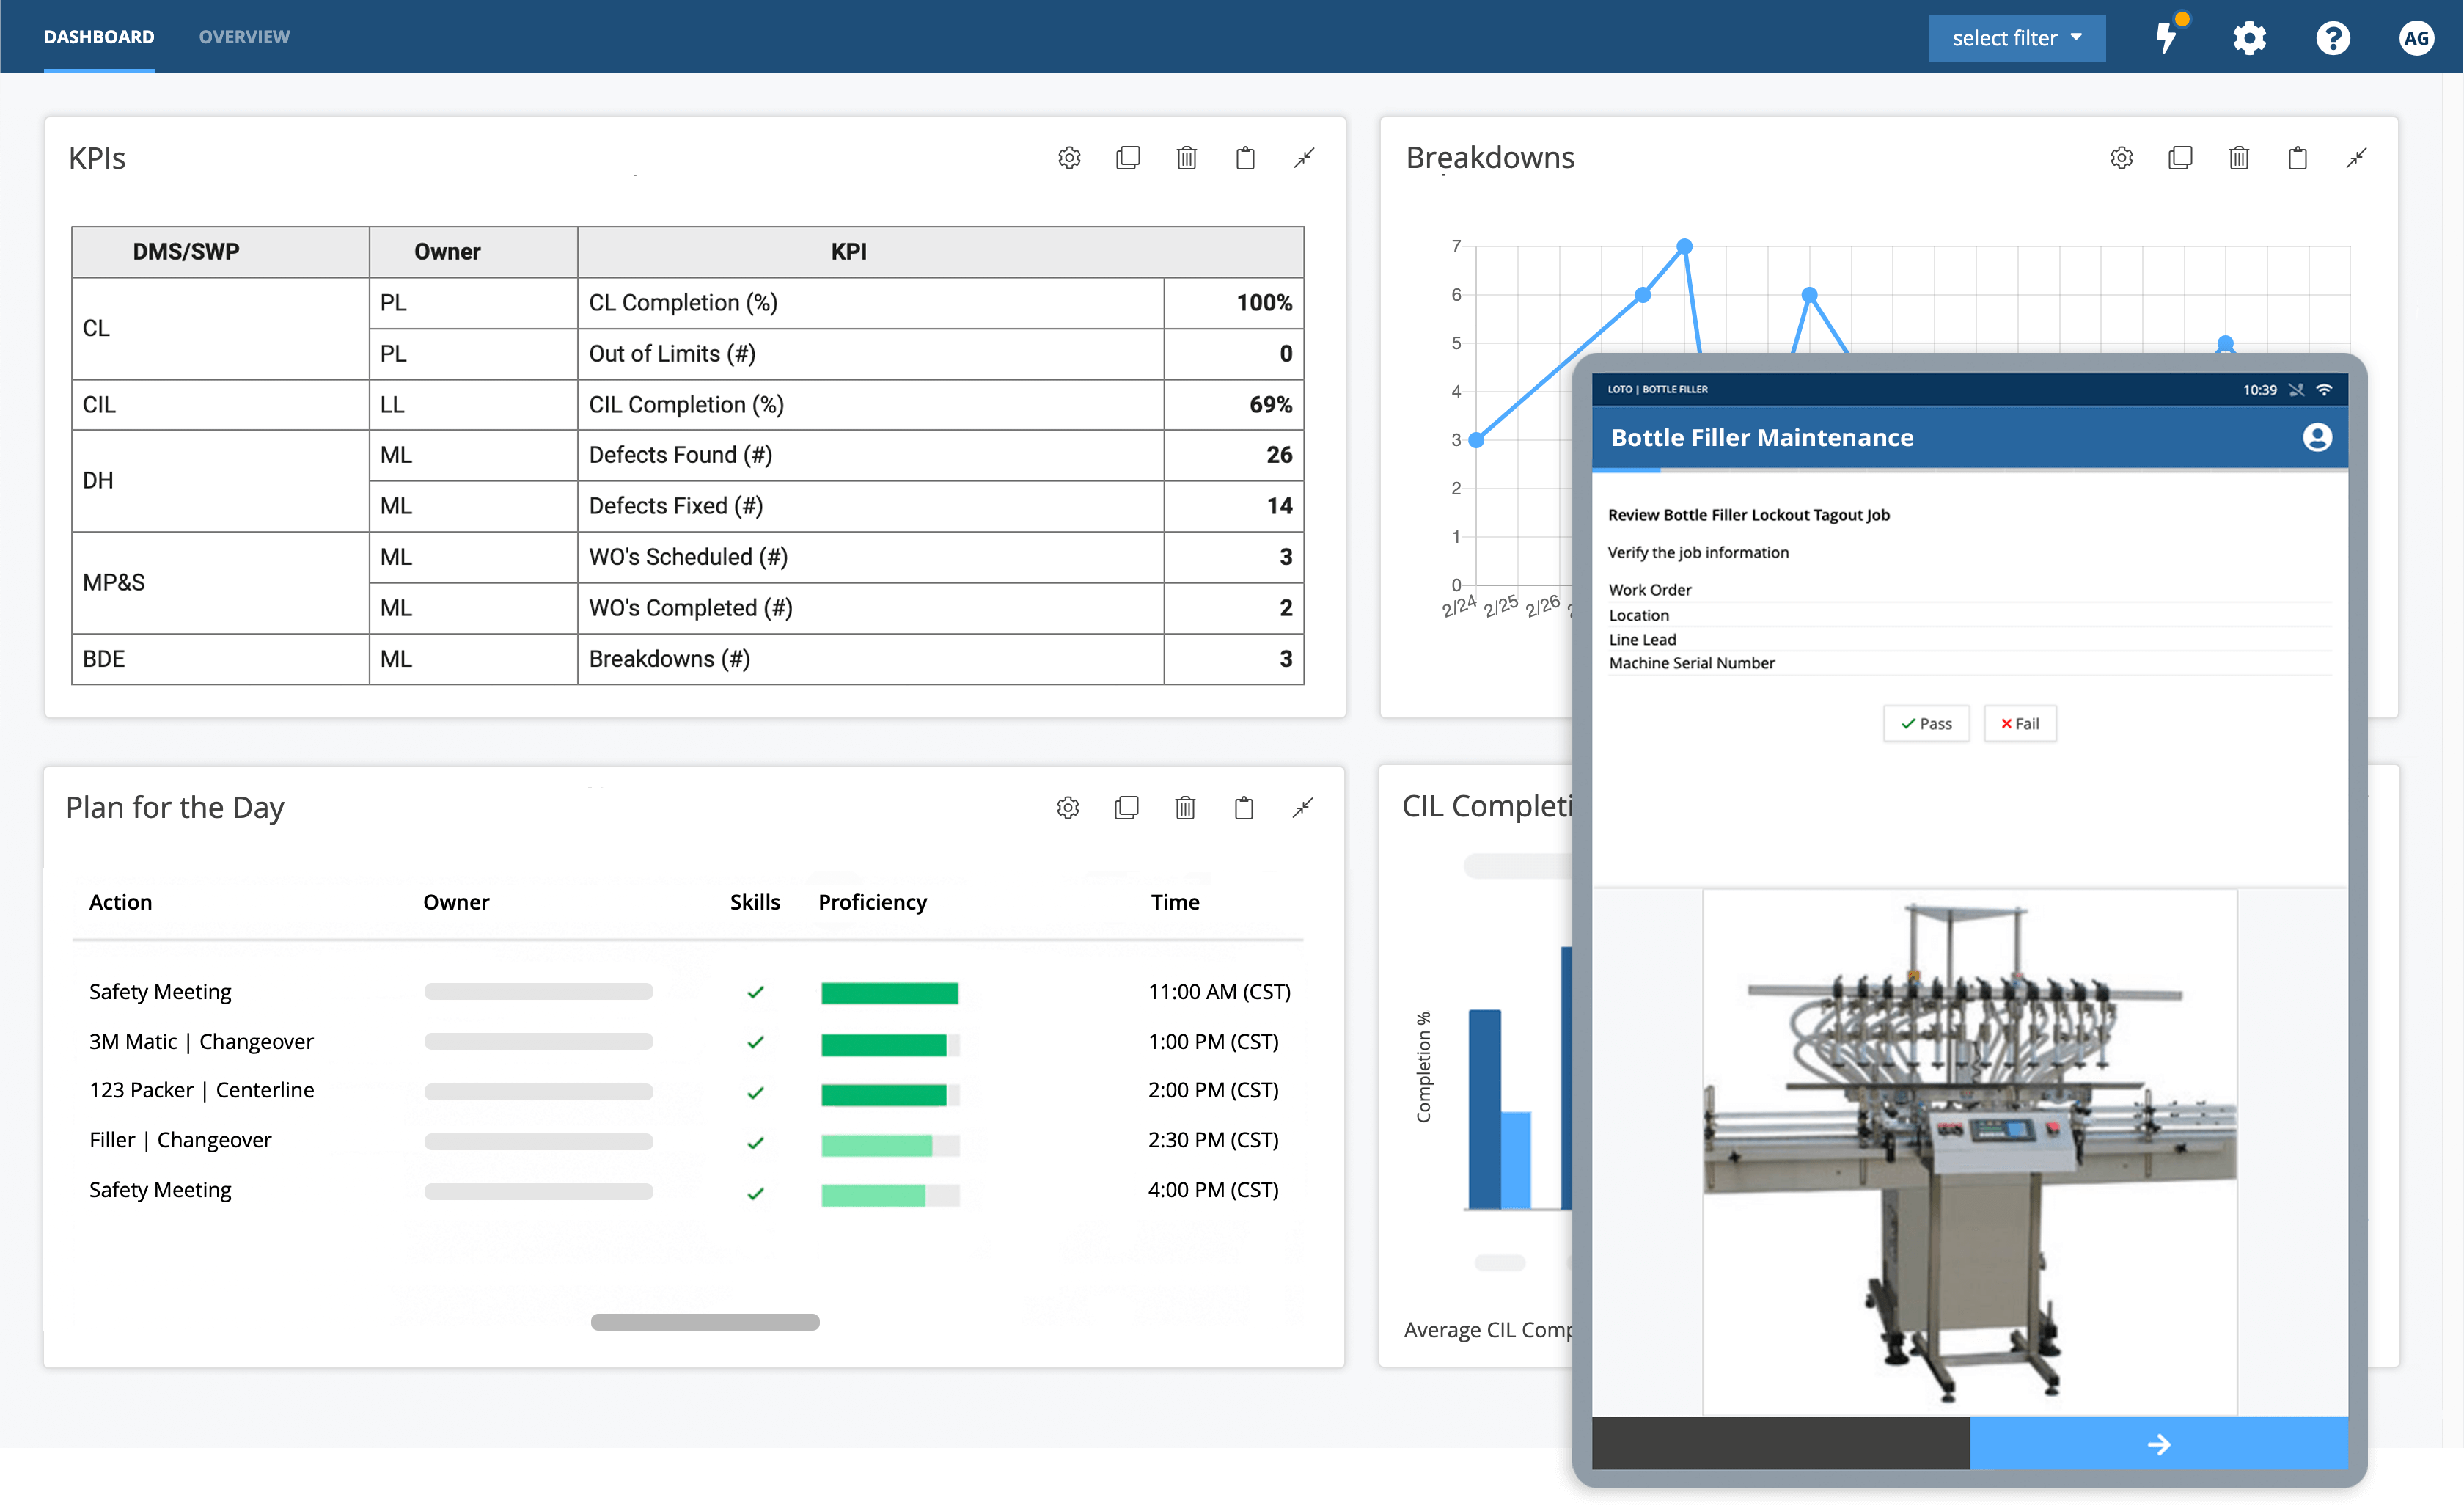Switch to the OVERVIEW tab
Image resolution: width=2464 pixels, height=1506 pixels.
tap(241, 35)
